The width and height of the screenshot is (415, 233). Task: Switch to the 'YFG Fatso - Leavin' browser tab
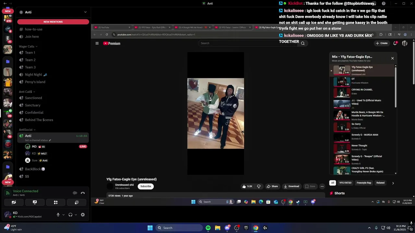pos(232,28)
